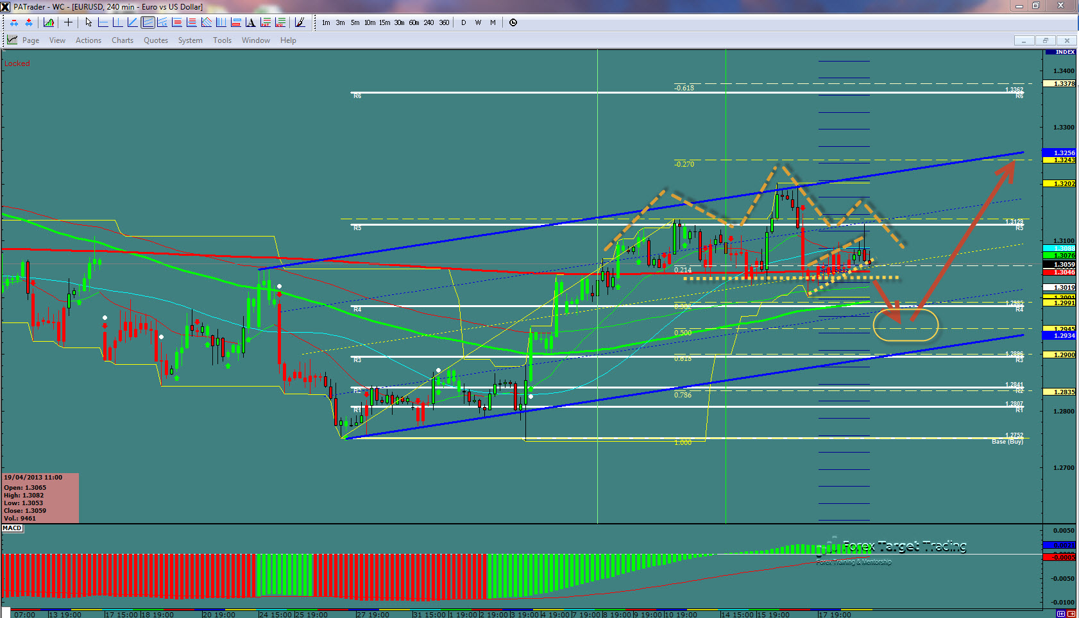1079x618 pixels.
Task: Click the yellow 1.3202 price axis label
Action: (1060, 183)
